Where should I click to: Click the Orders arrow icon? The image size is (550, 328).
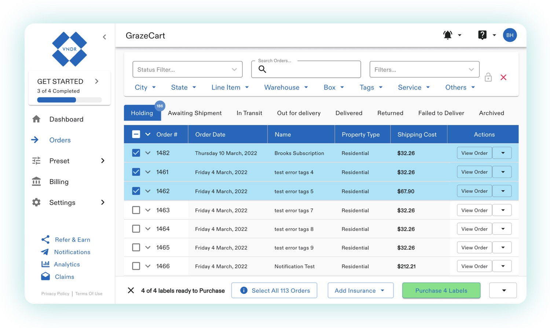click(x=35, y=140)
